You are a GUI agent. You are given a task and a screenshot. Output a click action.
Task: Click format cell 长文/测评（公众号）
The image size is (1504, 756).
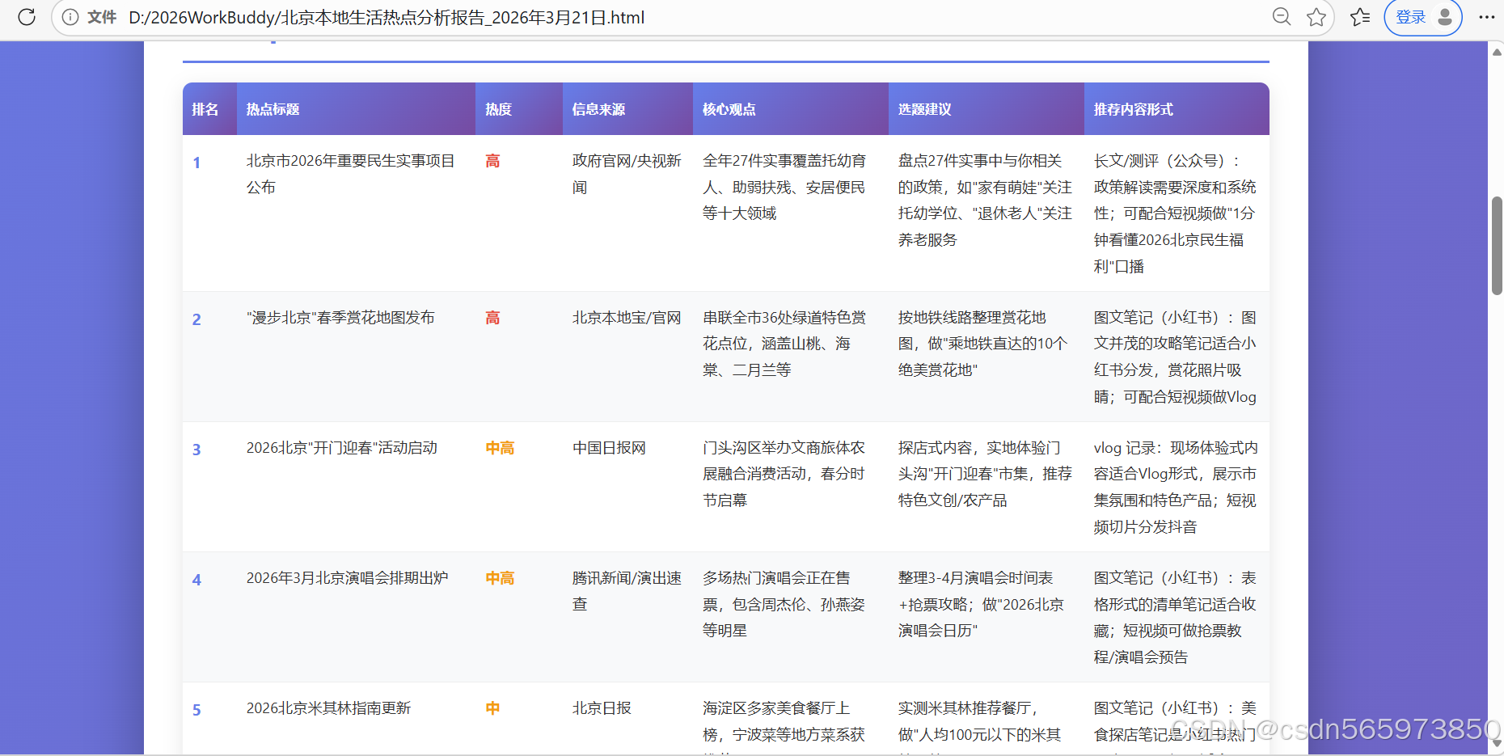pyautogui.click(x=1175, y=213)
